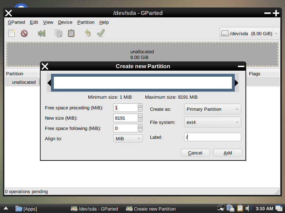
Task: Click the Undo last operation icon
Action: pos(88,33)
